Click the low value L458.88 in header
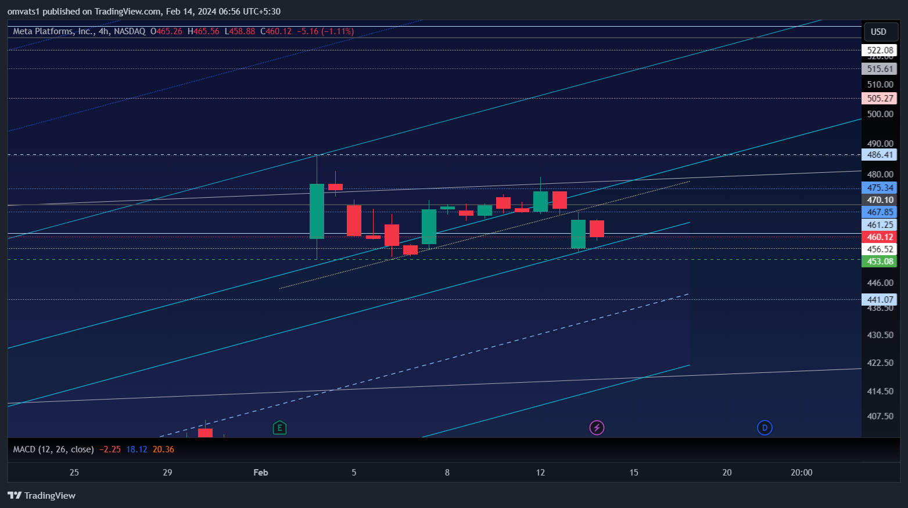Image resolution: width=908 pixels, height=508 pixels. click(x=240, y=31)
